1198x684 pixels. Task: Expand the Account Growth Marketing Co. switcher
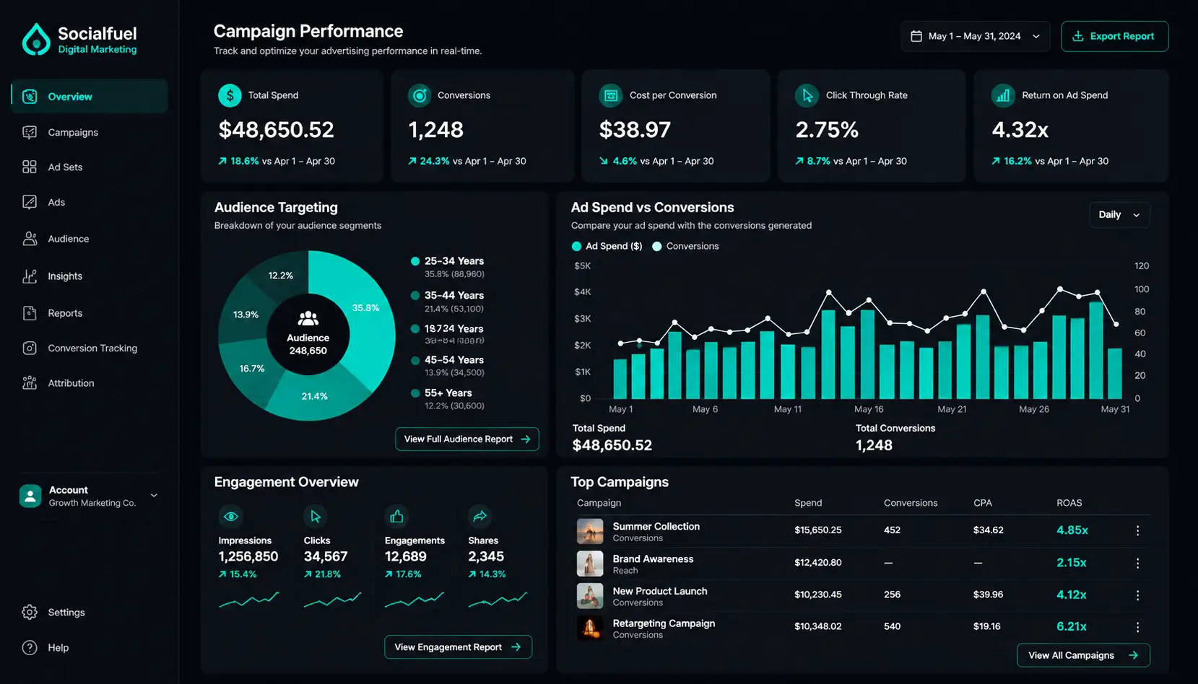coord(89,496)
